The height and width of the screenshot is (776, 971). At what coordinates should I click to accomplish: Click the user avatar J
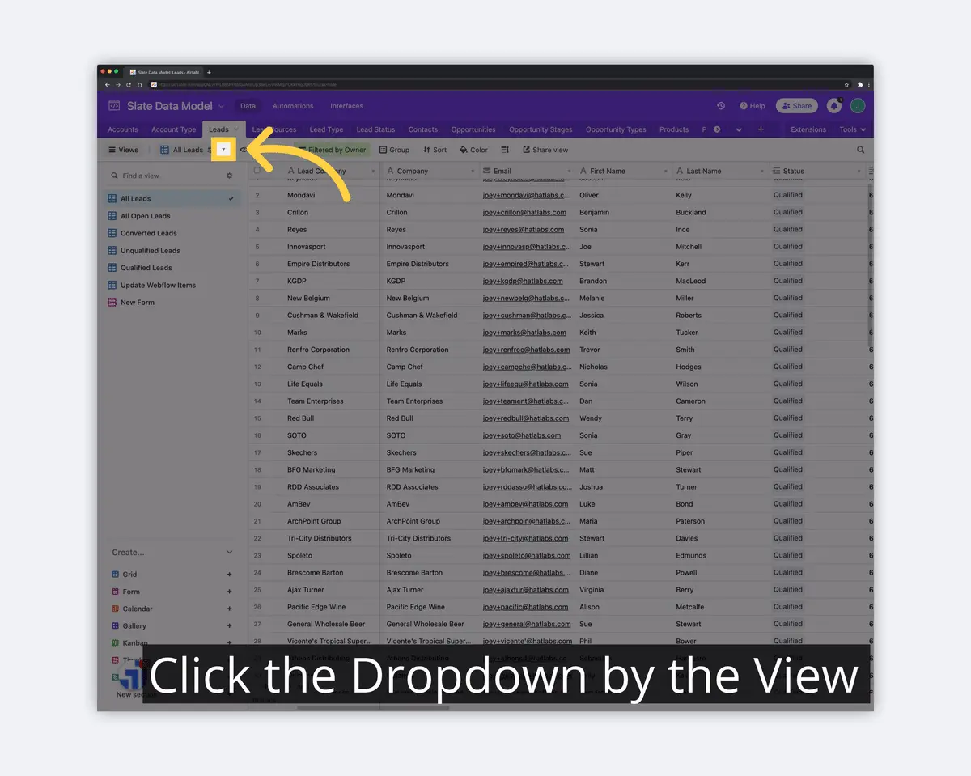pyautogui.click(x=858, y=106)
